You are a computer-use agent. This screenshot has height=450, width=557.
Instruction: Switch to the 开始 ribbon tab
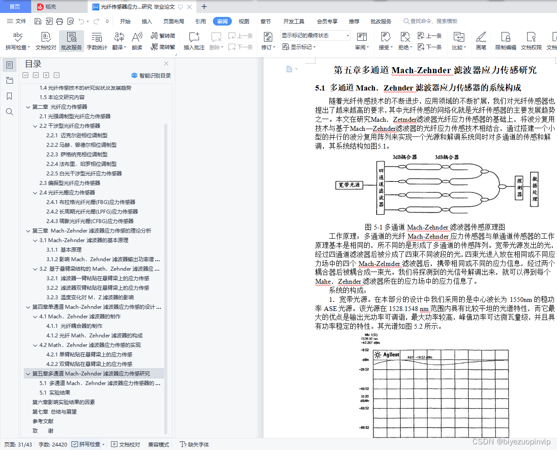[x=125, y=21]
